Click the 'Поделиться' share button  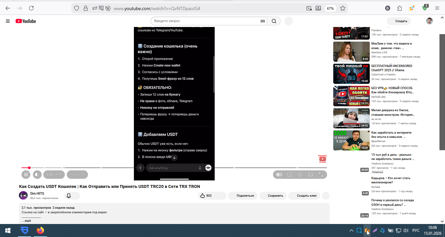coord(243,196)
